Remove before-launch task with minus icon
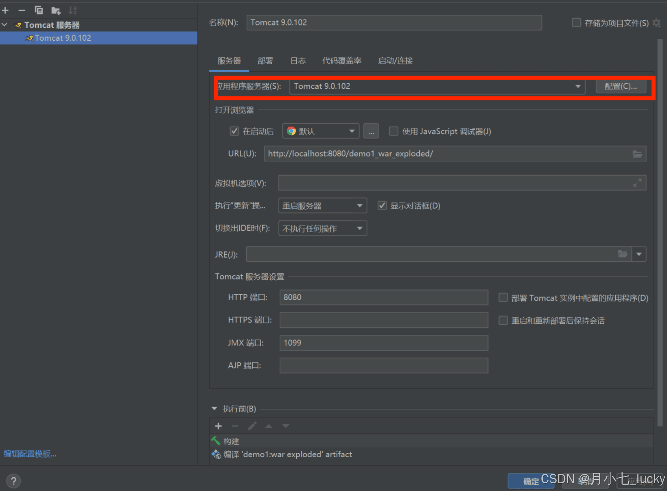This screenshot has width=667, height=491. click(235, 426)
